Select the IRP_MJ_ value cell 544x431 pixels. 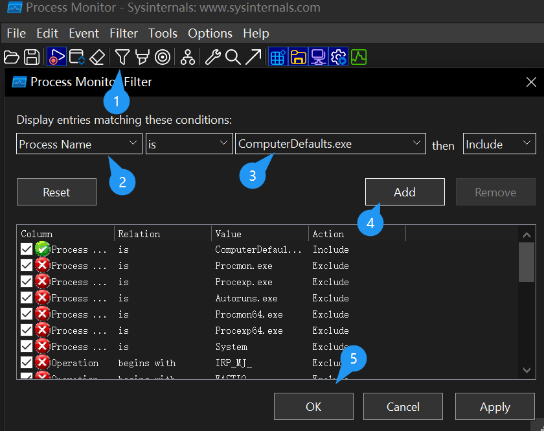[234, 363]
